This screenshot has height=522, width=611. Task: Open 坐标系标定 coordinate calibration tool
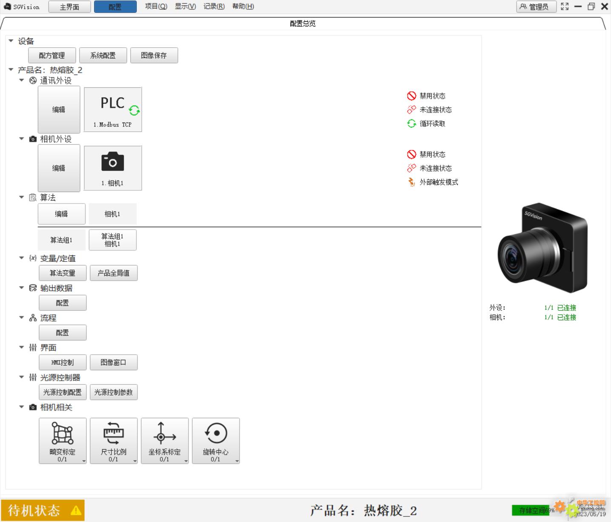[164, 440]
